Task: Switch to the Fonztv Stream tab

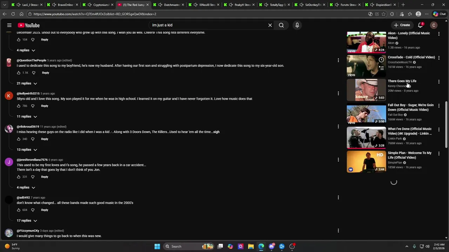Action: 346,5
